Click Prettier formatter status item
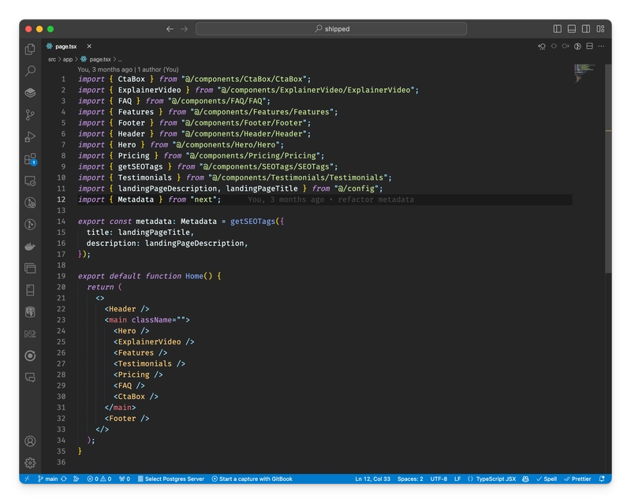Screen dimensions: 631x503 577,479
